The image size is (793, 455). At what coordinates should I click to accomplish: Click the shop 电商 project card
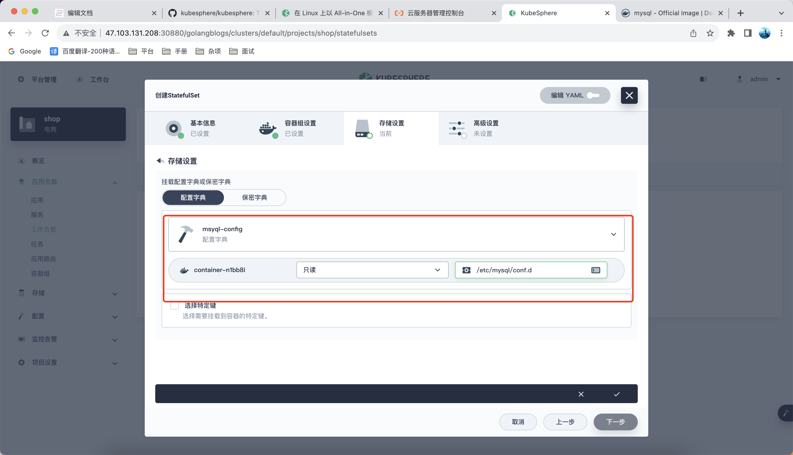pos(68,124)
